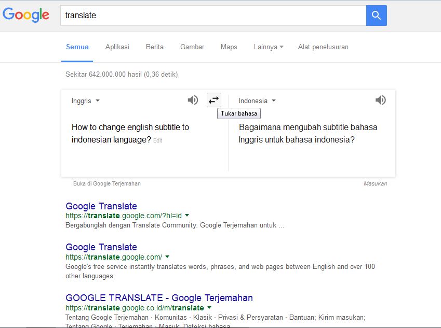Open Buka di Google Terjemahan link

(x=107, y=183)
